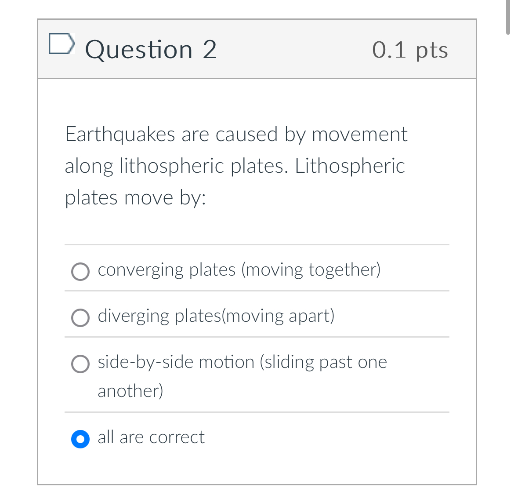Click the '0.1 pts' point value label
Image resolution: width=514 pixels, height=495 pixels.
tap(410, 49)
